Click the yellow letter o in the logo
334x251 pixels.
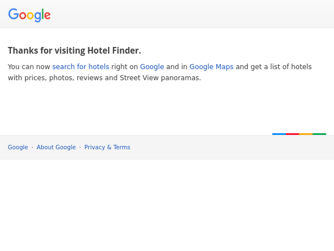pos(30,16)
